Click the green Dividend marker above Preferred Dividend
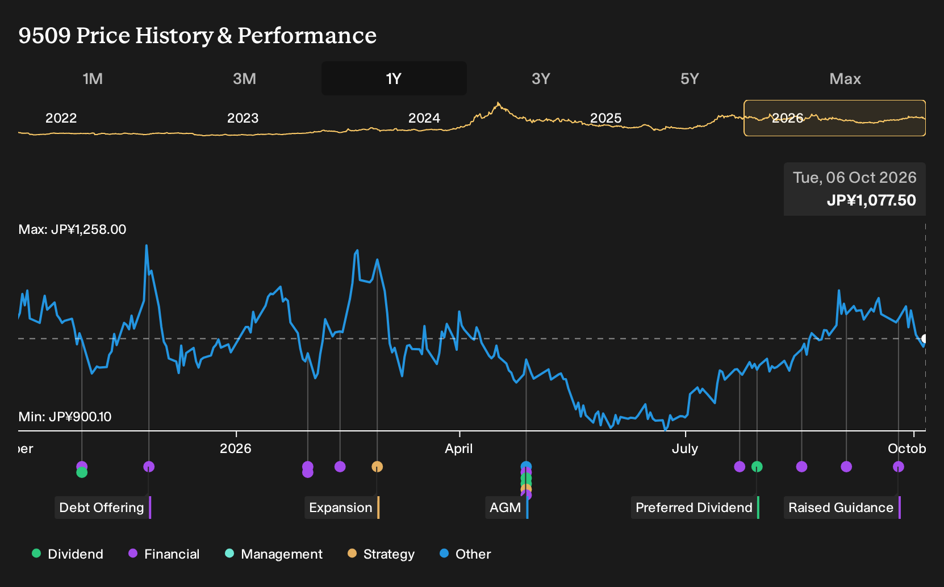This screenshot has height=587, width=944. [757, 467]
